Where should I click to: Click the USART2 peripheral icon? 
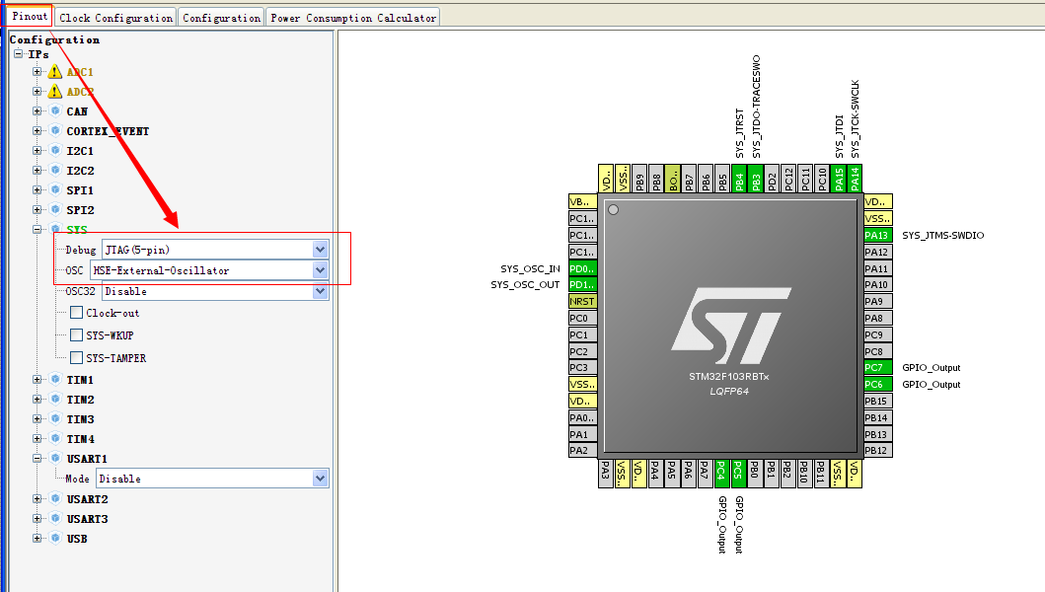(x=55, y=498)
